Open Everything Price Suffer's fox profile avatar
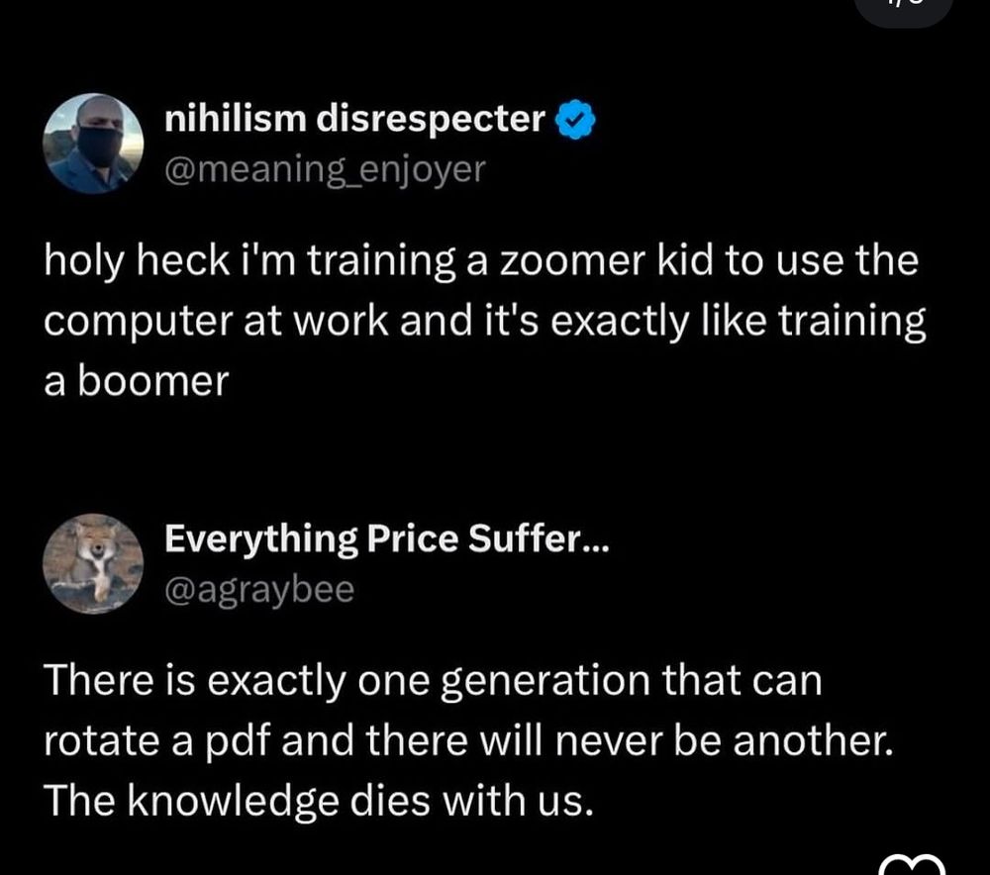This screenshot has height=875, width=990. [93, 564]
